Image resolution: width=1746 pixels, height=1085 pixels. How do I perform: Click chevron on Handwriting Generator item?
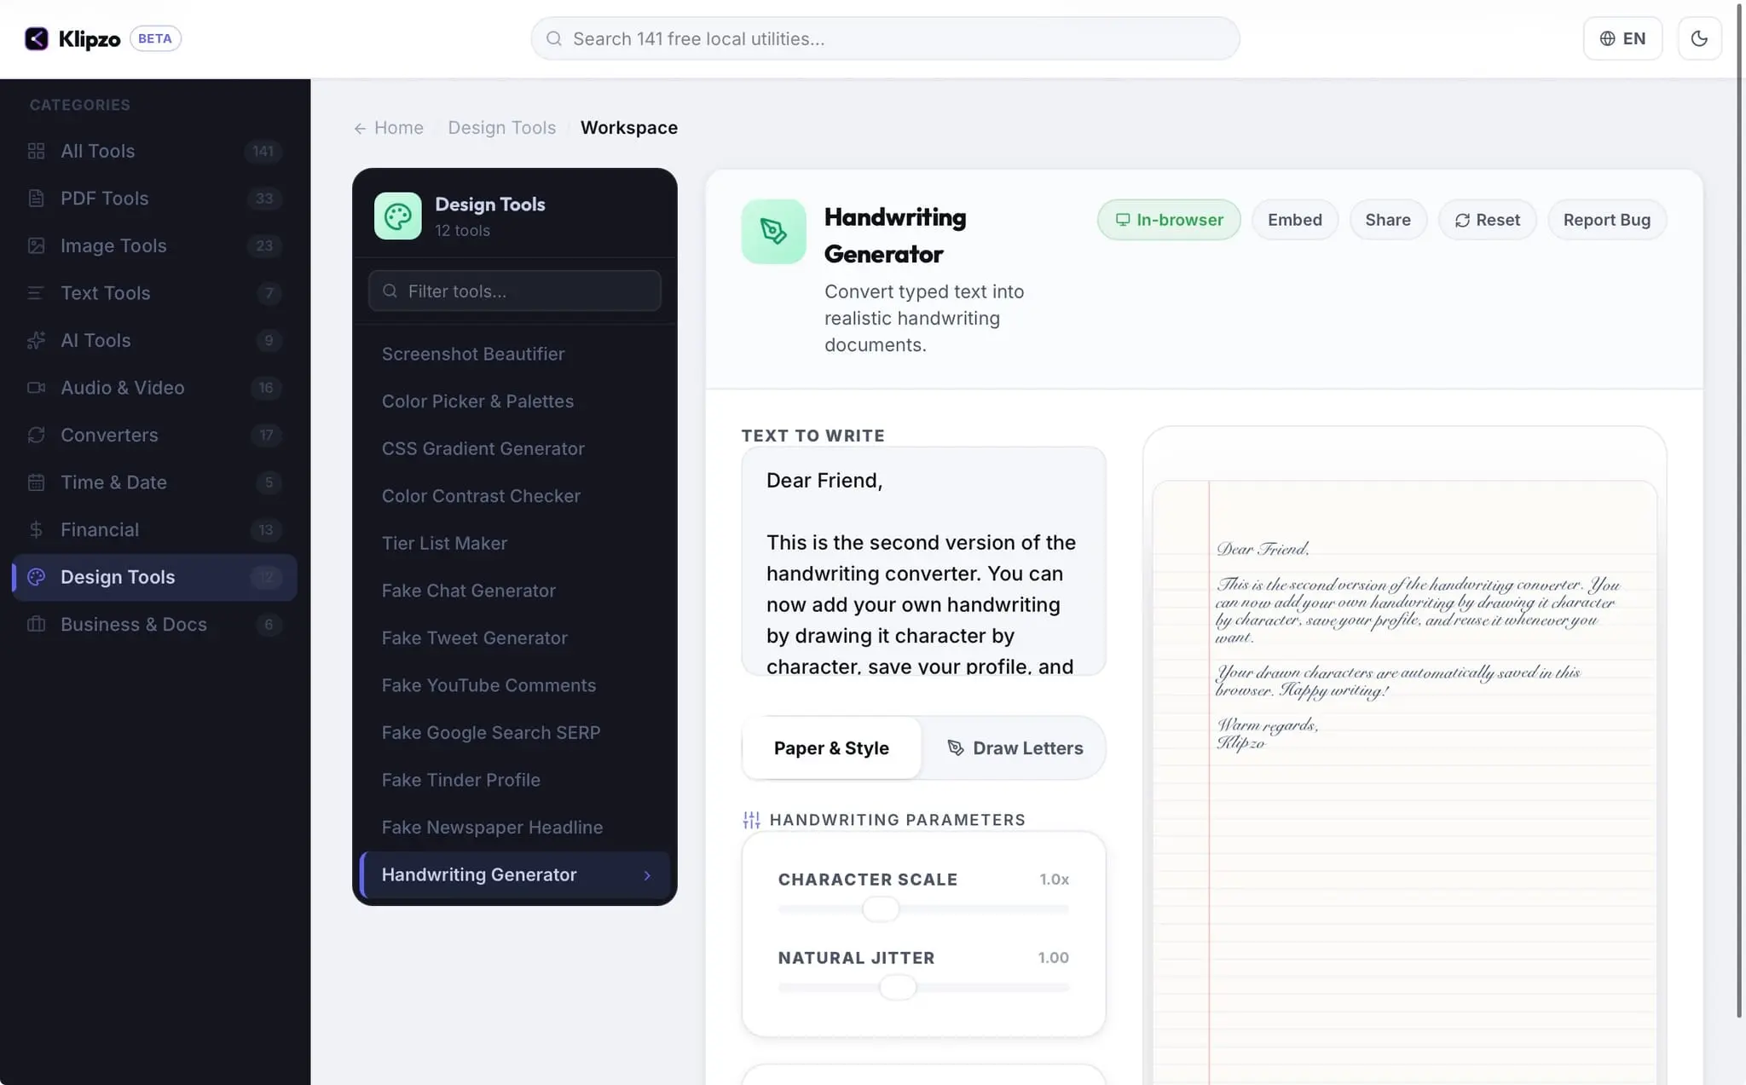click(x=647, y=874)
